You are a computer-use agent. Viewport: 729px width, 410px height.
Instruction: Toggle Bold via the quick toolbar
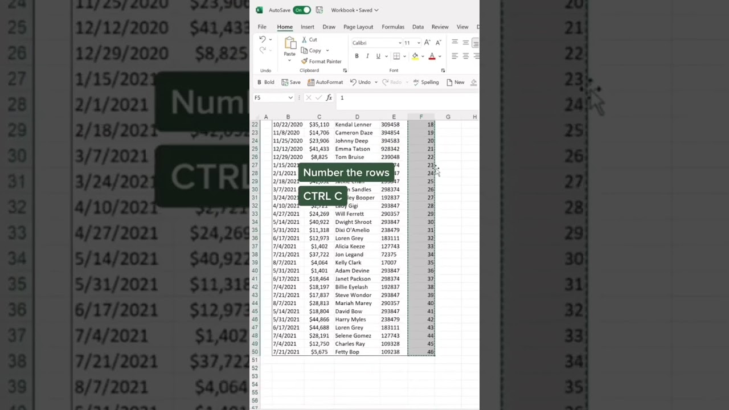[266, 82]
